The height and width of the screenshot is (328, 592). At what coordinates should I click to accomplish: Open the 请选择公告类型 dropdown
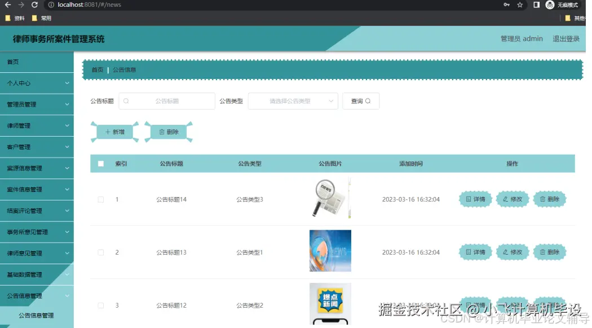(293, 100)
